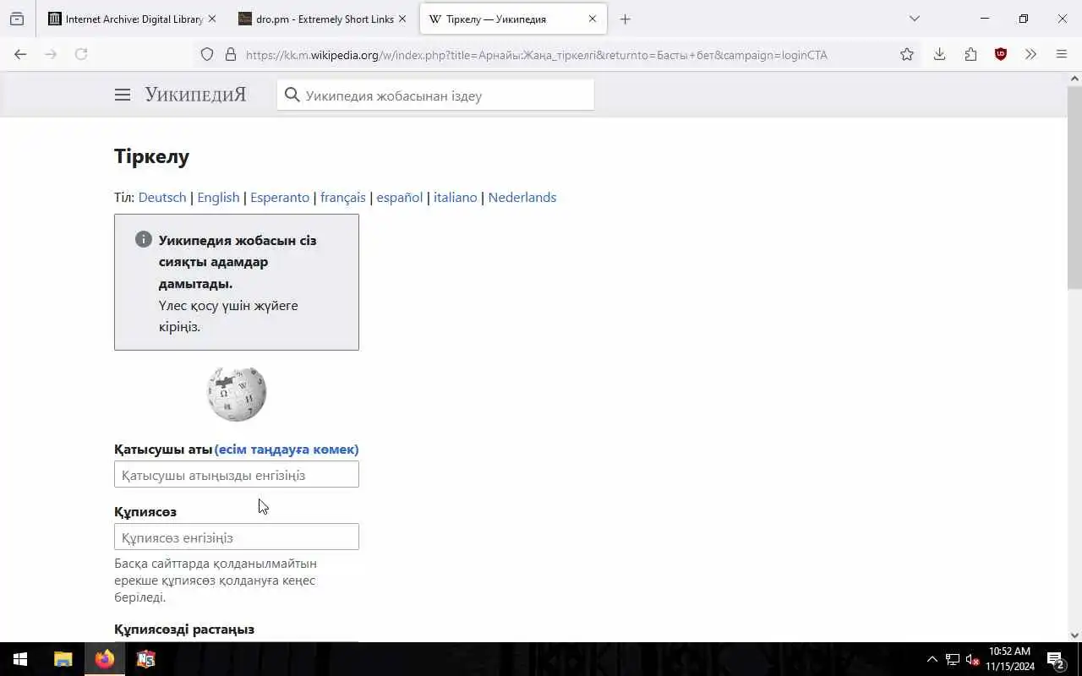
Task: Click the Уикипедия search field
Action: tap(435, 95)
